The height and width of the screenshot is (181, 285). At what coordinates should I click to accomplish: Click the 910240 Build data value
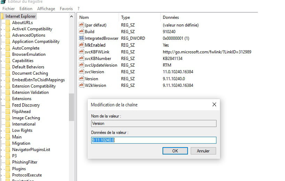(x=169, y=32)
